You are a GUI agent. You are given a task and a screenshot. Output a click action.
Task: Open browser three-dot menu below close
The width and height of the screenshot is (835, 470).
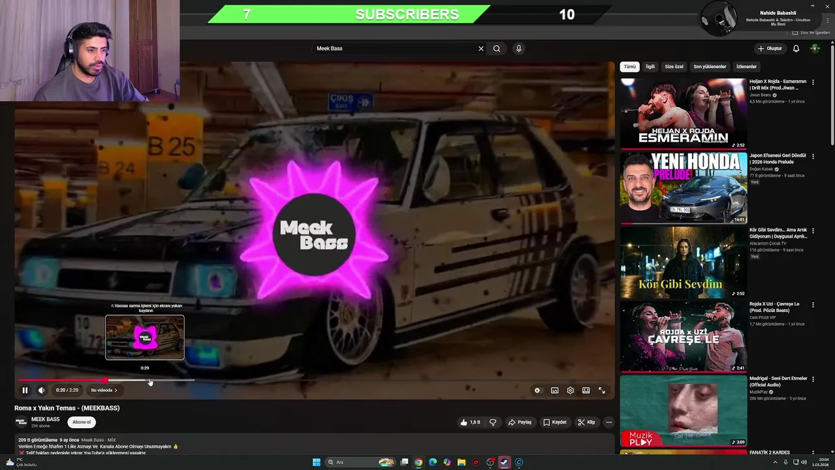coord(828,21)
